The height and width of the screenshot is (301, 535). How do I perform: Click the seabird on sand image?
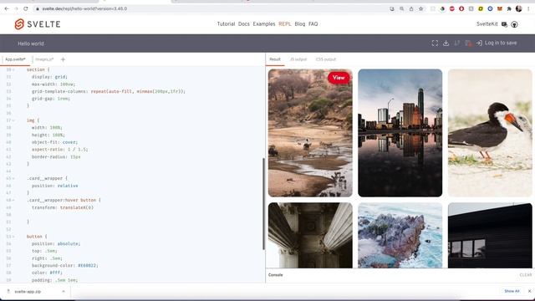pos(490,133)
